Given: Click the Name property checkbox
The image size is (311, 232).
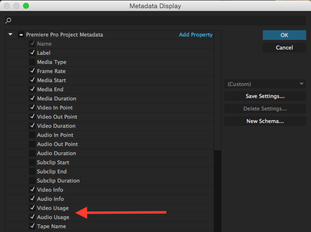Looking at the screenshot, I should [x=32, y=44].
